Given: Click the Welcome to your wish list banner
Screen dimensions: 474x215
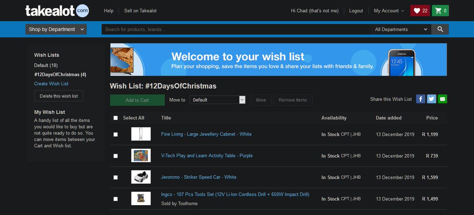Looking at the screenshot, I should pyautogui.click(x=278, y=60).
